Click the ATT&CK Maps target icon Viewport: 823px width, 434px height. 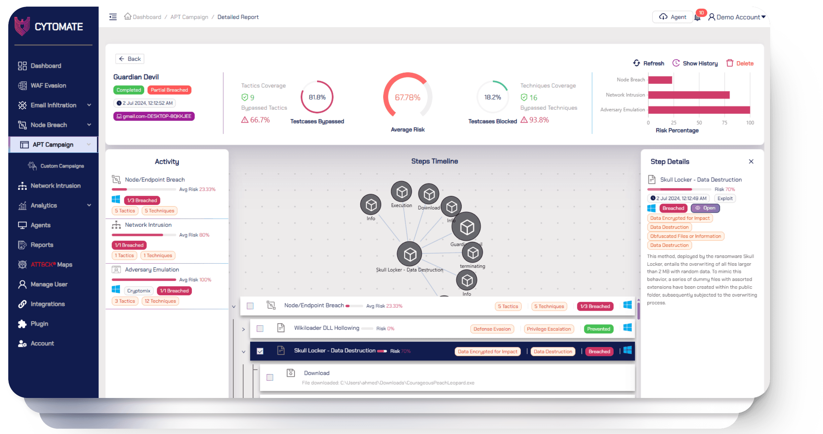coord(22,264)
